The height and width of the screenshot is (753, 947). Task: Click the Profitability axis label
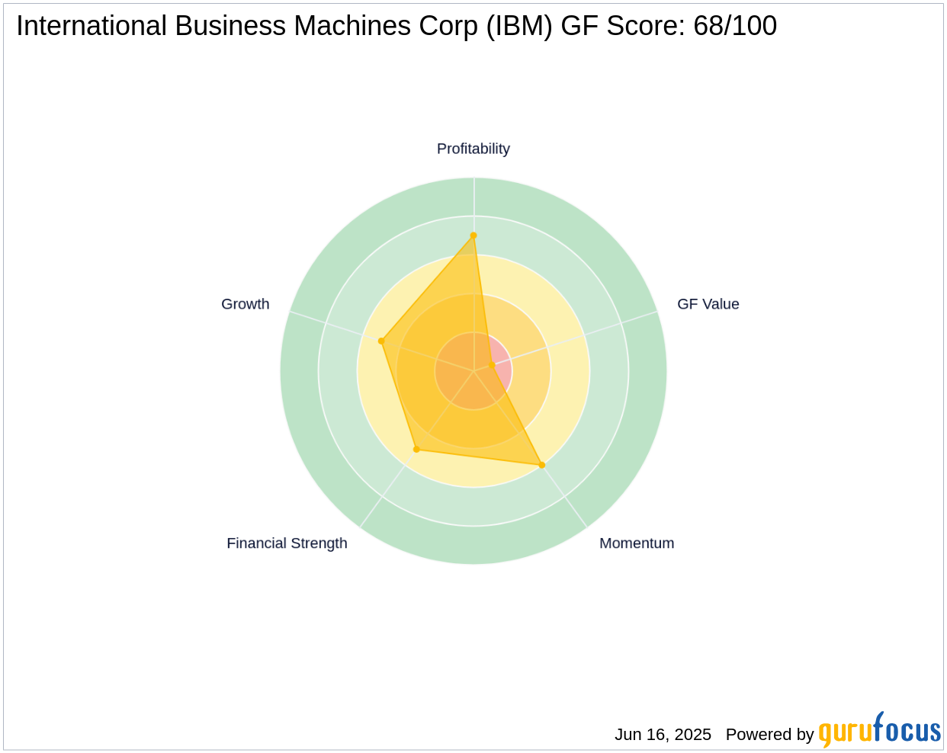click(474, 149)
